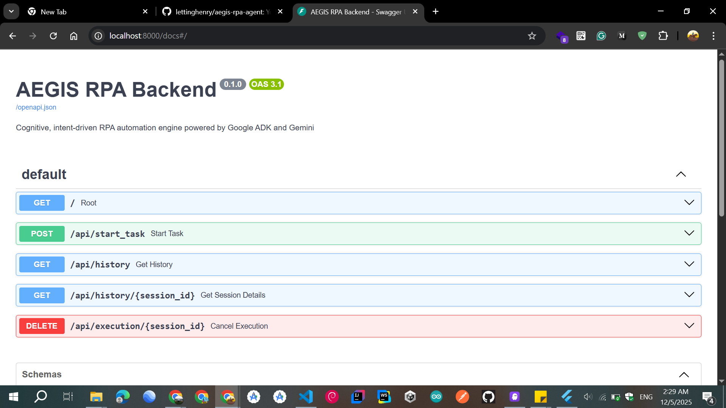Click the GET Root method button

(42, 203)
